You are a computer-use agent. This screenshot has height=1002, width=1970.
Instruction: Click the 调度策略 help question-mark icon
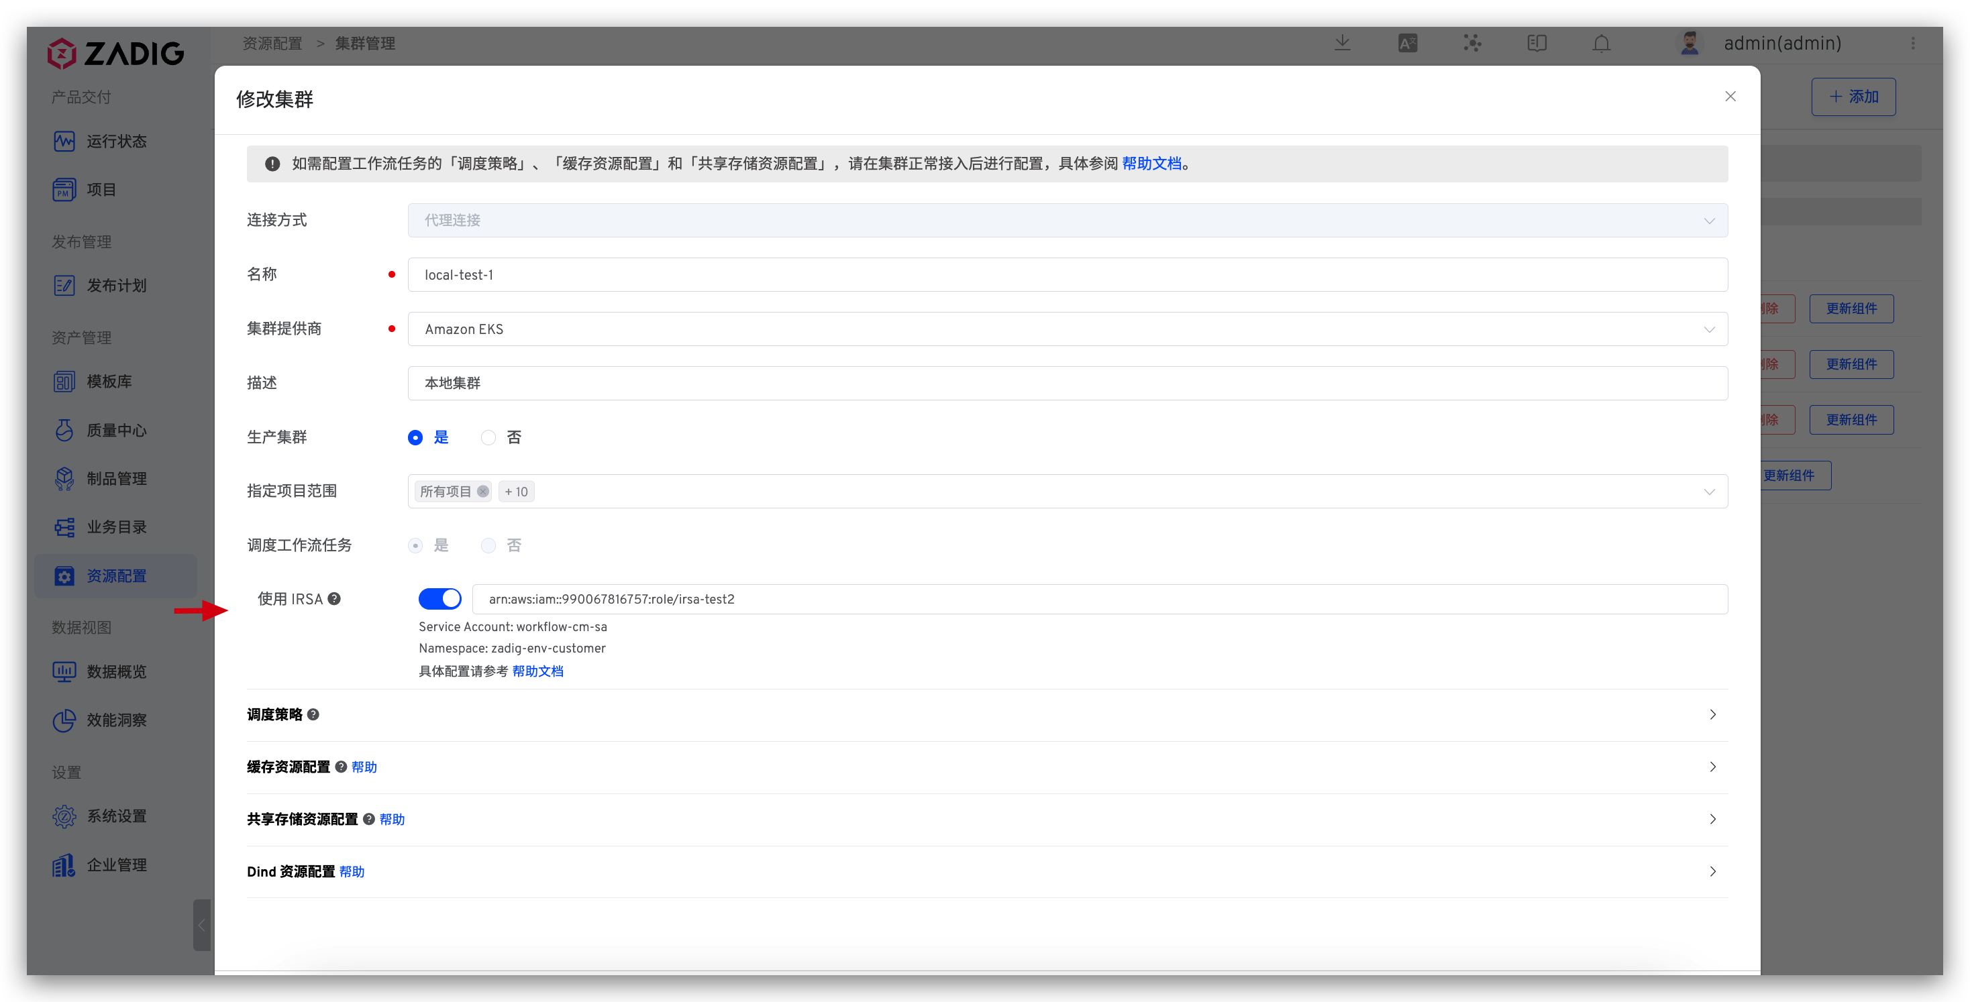pos(313,715)
